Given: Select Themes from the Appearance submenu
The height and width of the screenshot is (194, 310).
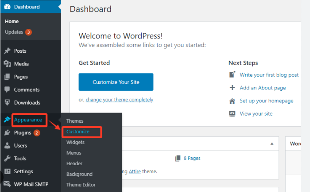Looking at the screenshot, I should point(75,121).
